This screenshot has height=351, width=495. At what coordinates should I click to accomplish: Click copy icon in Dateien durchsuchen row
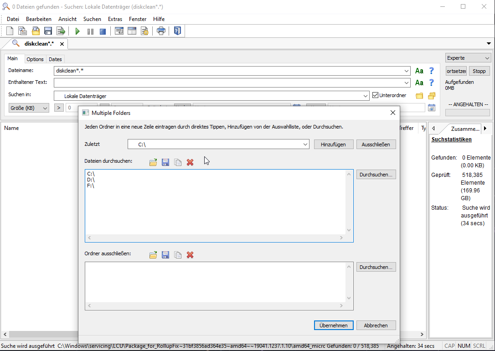(x=178, y=162)
